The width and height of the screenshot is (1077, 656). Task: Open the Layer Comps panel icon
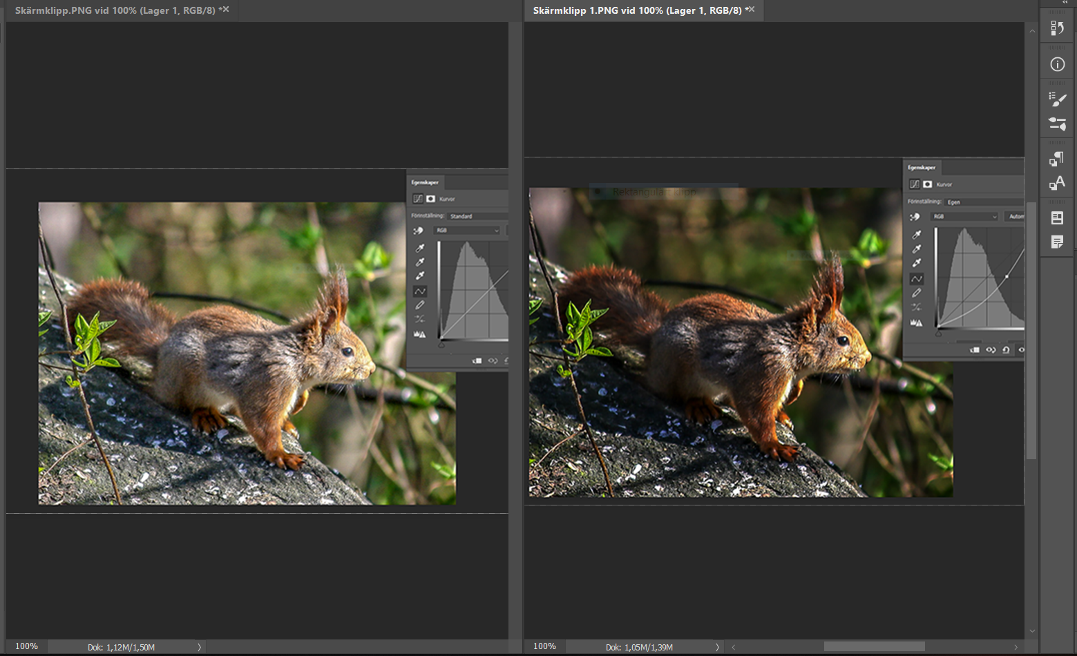pyautogui.click(x=1057, y=218)
